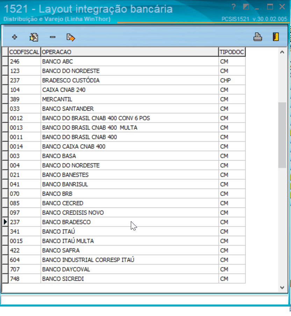This screenshot has height=316, width=291.
Task: Select the BANCO SAFRA row
Action: [124, 251]
